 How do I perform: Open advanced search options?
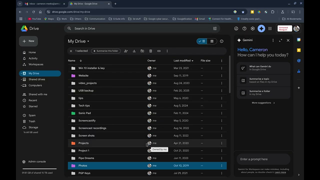[x=215, y=28]
